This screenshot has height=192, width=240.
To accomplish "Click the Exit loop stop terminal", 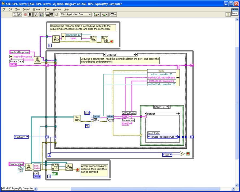I will [x=188, y=153].
